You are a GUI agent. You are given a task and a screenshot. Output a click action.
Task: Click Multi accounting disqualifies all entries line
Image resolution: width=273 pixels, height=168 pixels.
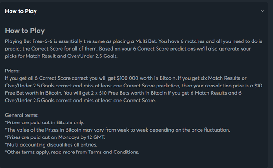[x=51, y=145]
